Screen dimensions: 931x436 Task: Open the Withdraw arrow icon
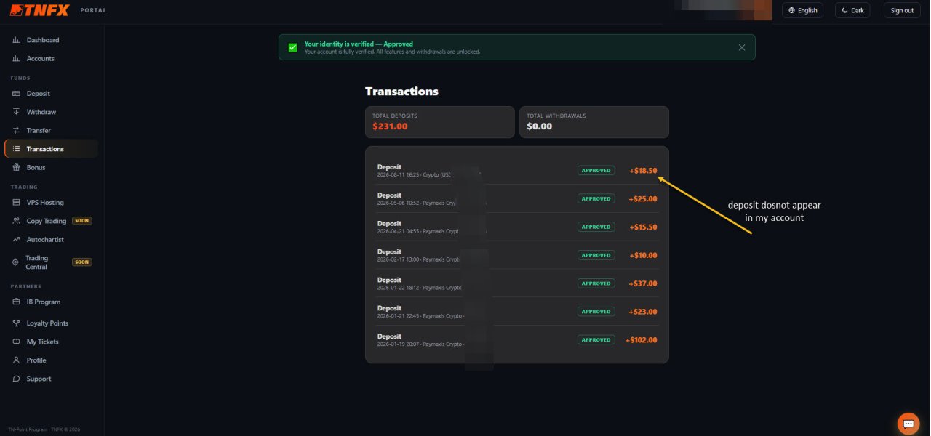[16, 112]
